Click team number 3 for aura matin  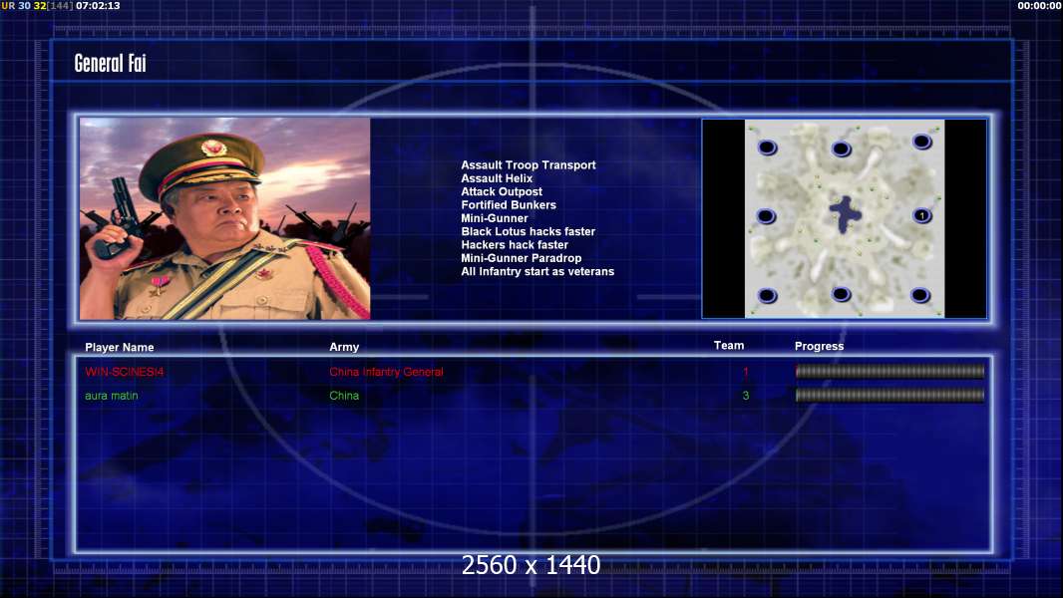tap(746, 396)
